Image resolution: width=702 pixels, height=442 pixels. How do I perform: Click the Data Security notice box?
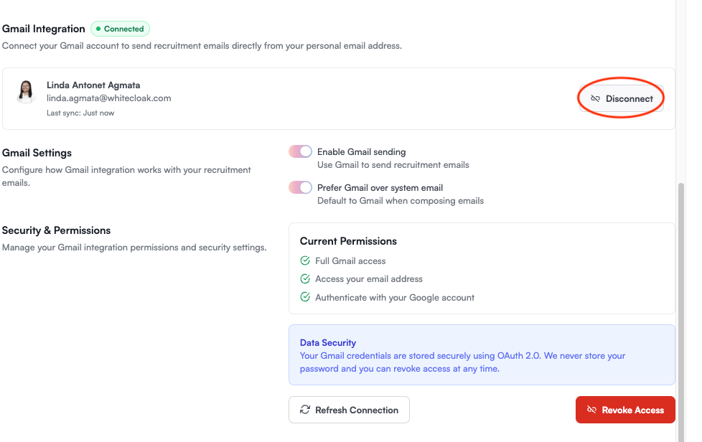tap(482, 354)
